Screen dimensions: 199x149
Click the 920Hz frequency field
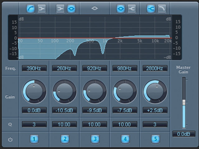pos(95,68)
